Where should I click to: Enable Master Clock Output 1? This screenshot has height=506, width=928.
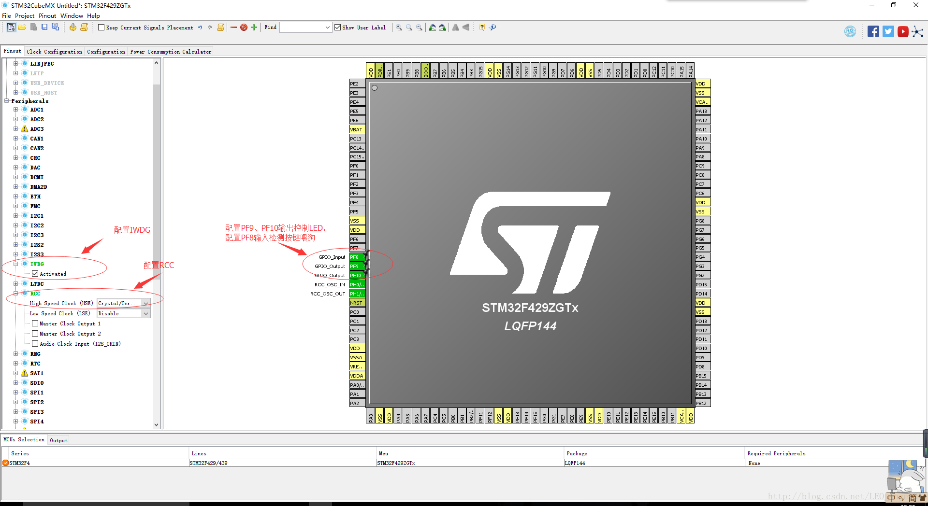point(35,323)
